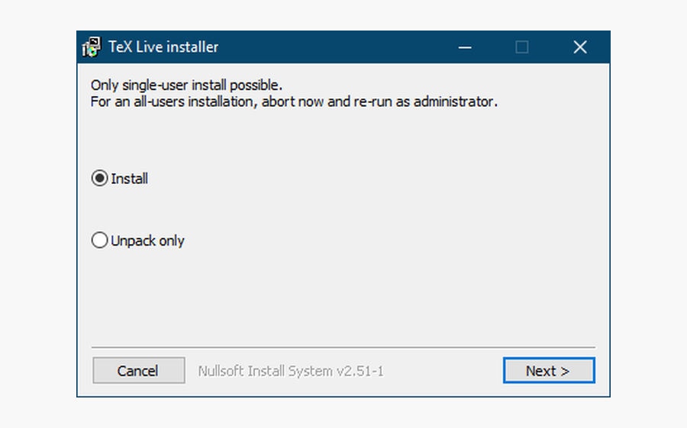Click the 'Only single-user install possible.' text
The height and width of the screenshot is (428, 687).
pos(187,85)
